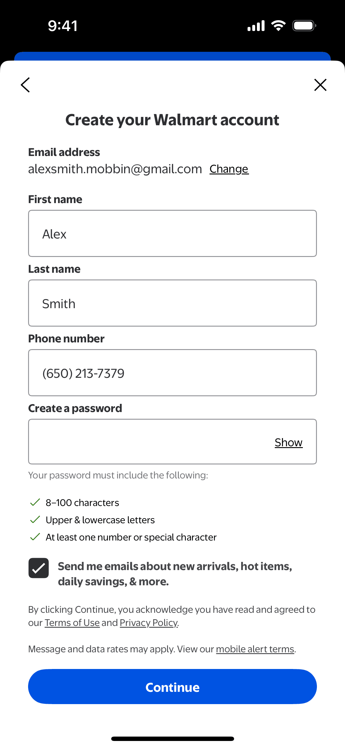Change the email address

click(229, 169)
